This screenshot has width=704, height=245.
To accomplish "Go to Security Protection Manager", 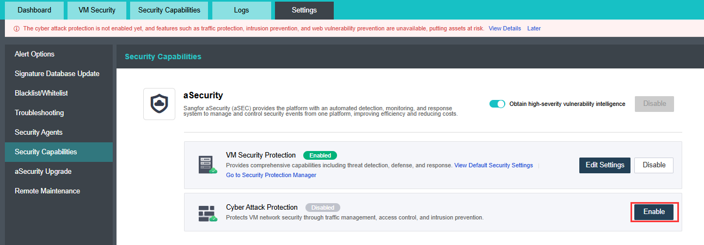I will [x=271, y=175].
